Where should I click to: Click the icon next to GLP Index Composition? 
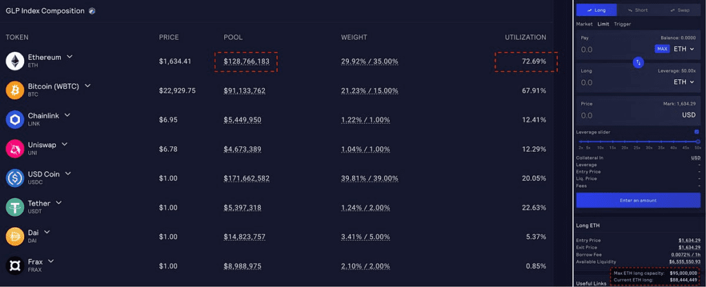pos(92,11)
